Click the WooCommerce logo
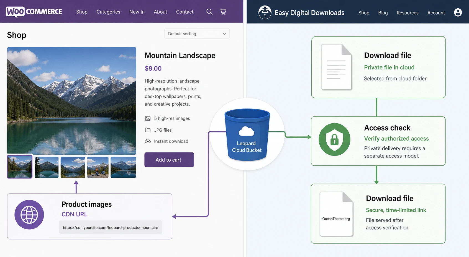Screen dimensions: 469x257 click(34, 12)
